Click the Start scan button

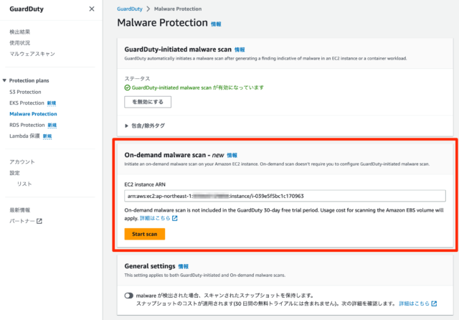click(x=145, y=234)
